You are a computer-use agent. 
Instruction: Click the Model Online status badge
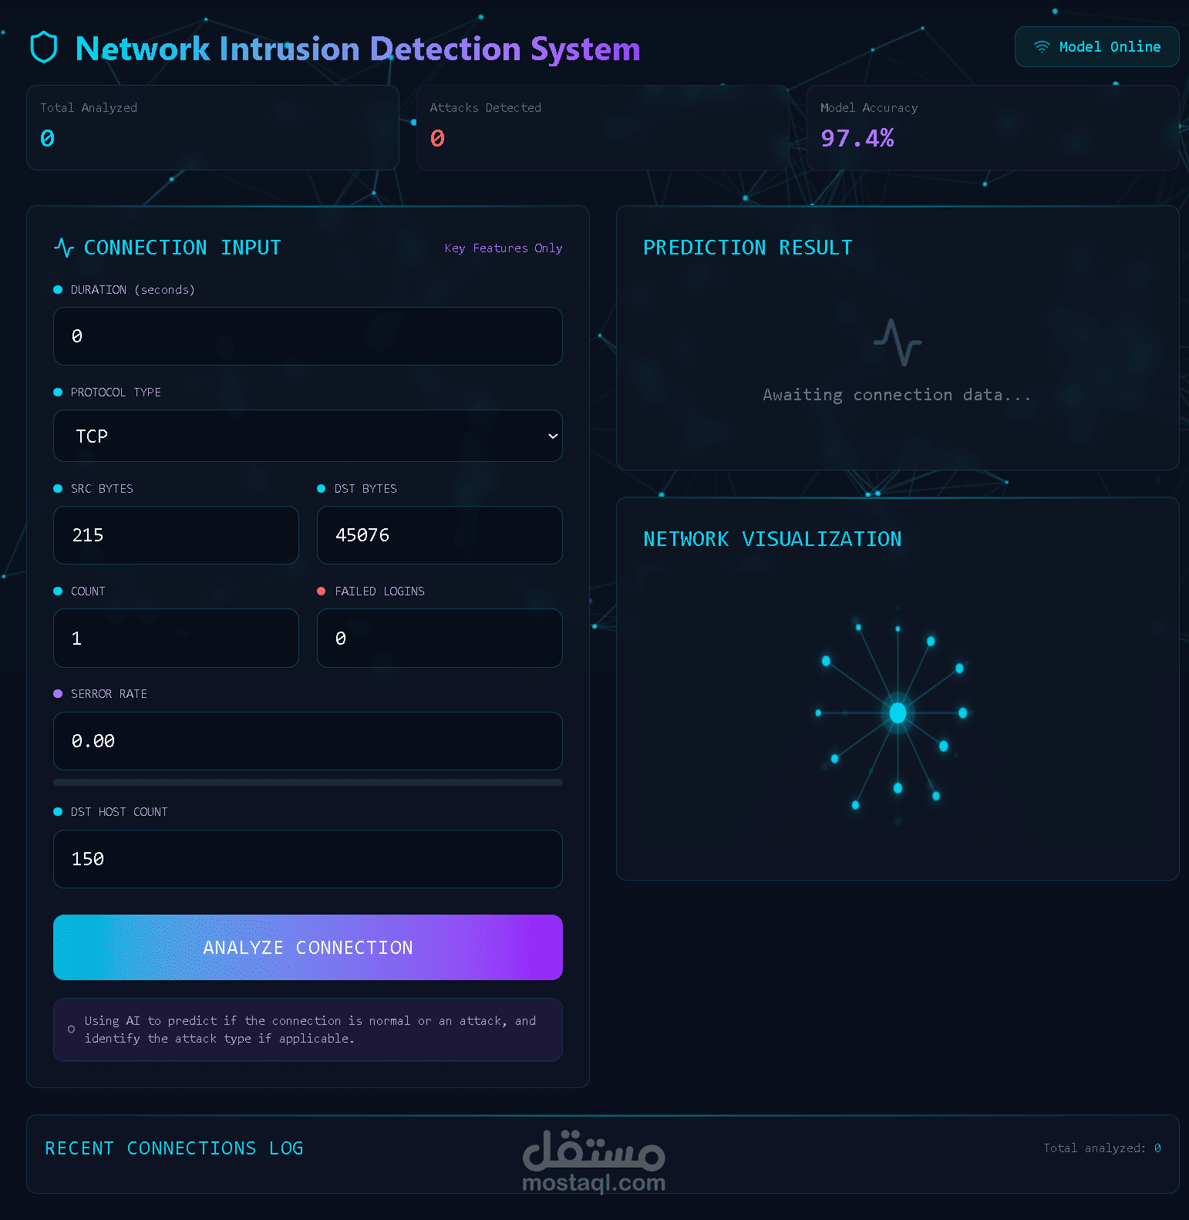(x=1096, y=47)
